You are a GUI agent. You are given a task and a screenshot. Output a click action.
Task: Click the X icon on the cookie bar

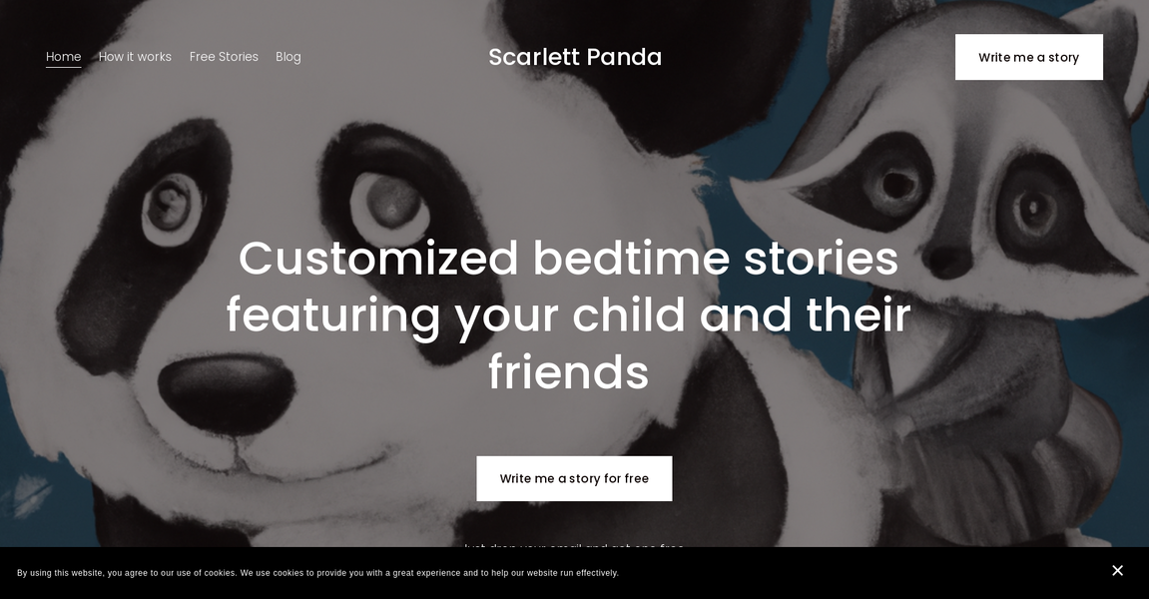(x=1117, y=570)
